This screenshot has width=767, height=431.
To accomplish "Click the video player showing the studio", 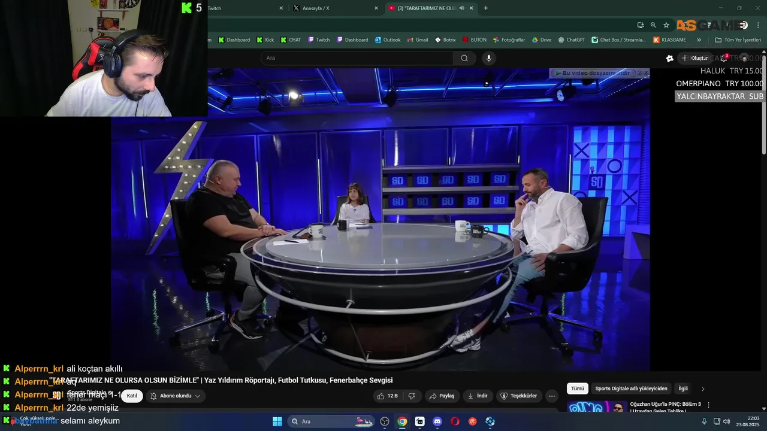I will [x=381, y=219].
